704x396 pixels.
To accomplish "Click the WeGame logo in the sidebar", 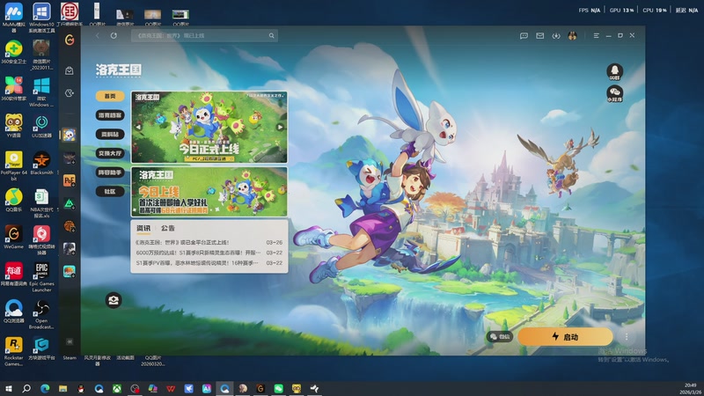I will 70,40.
